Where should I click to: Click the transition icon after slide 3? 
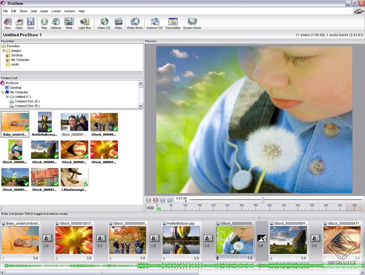(x=155, y=238)
